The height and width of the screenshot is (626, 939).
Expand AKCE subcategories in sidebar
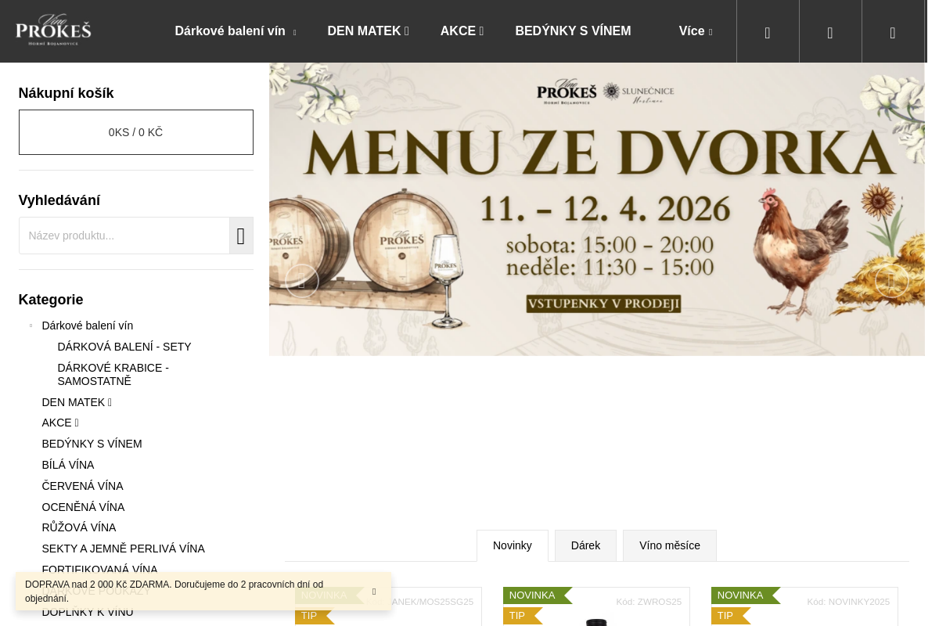(76, 423)
